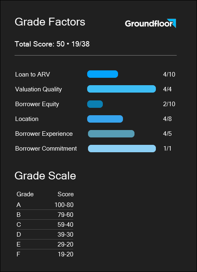Select the Loan to ARV progress bar
Viewport: 197px width, 272px height.
pyautogui.click(x=102, y=74)
